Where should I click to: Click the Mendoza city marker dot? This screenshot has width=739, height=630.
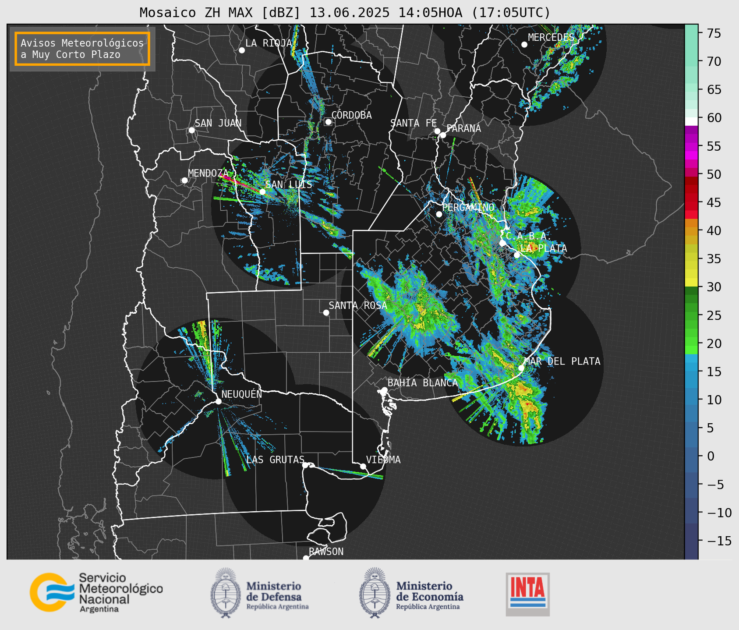click(184, 181)
